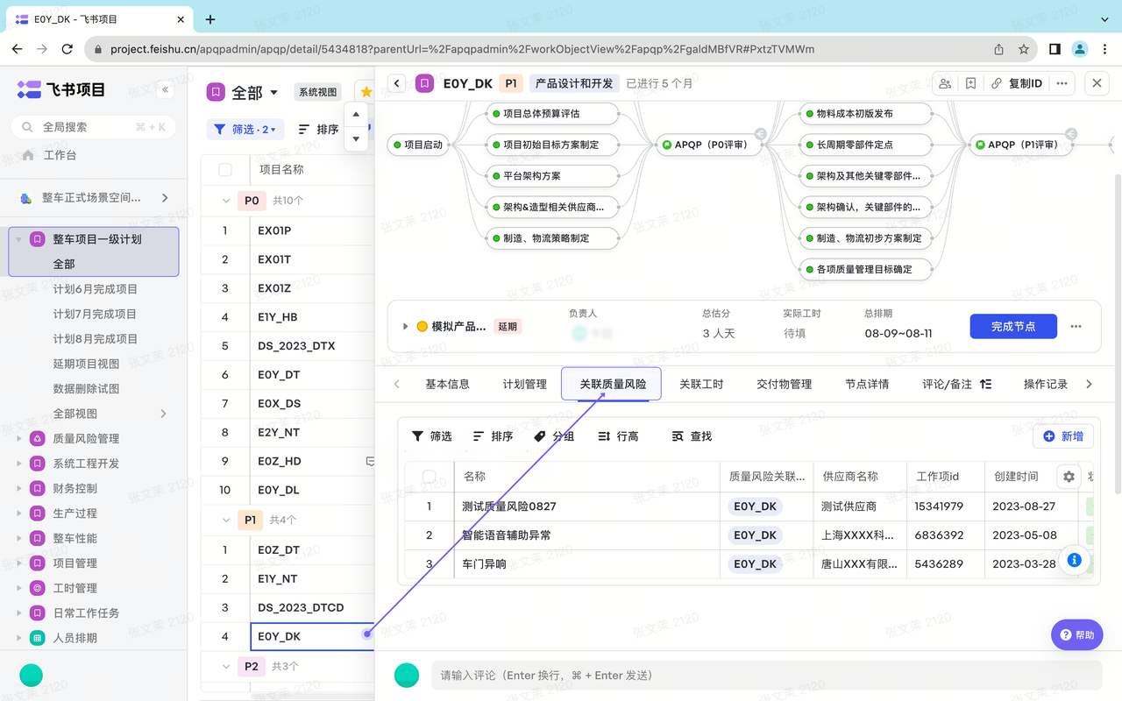Click the 复制ID button
1122x701 pixels.
[1017, 83]
